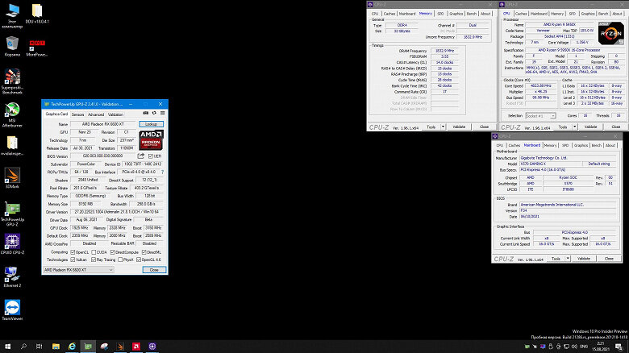The height and width of the screenshot is (353, 629).
Task: Launch MSI Afterburner from desktop
Action: (x=12, y=114)
